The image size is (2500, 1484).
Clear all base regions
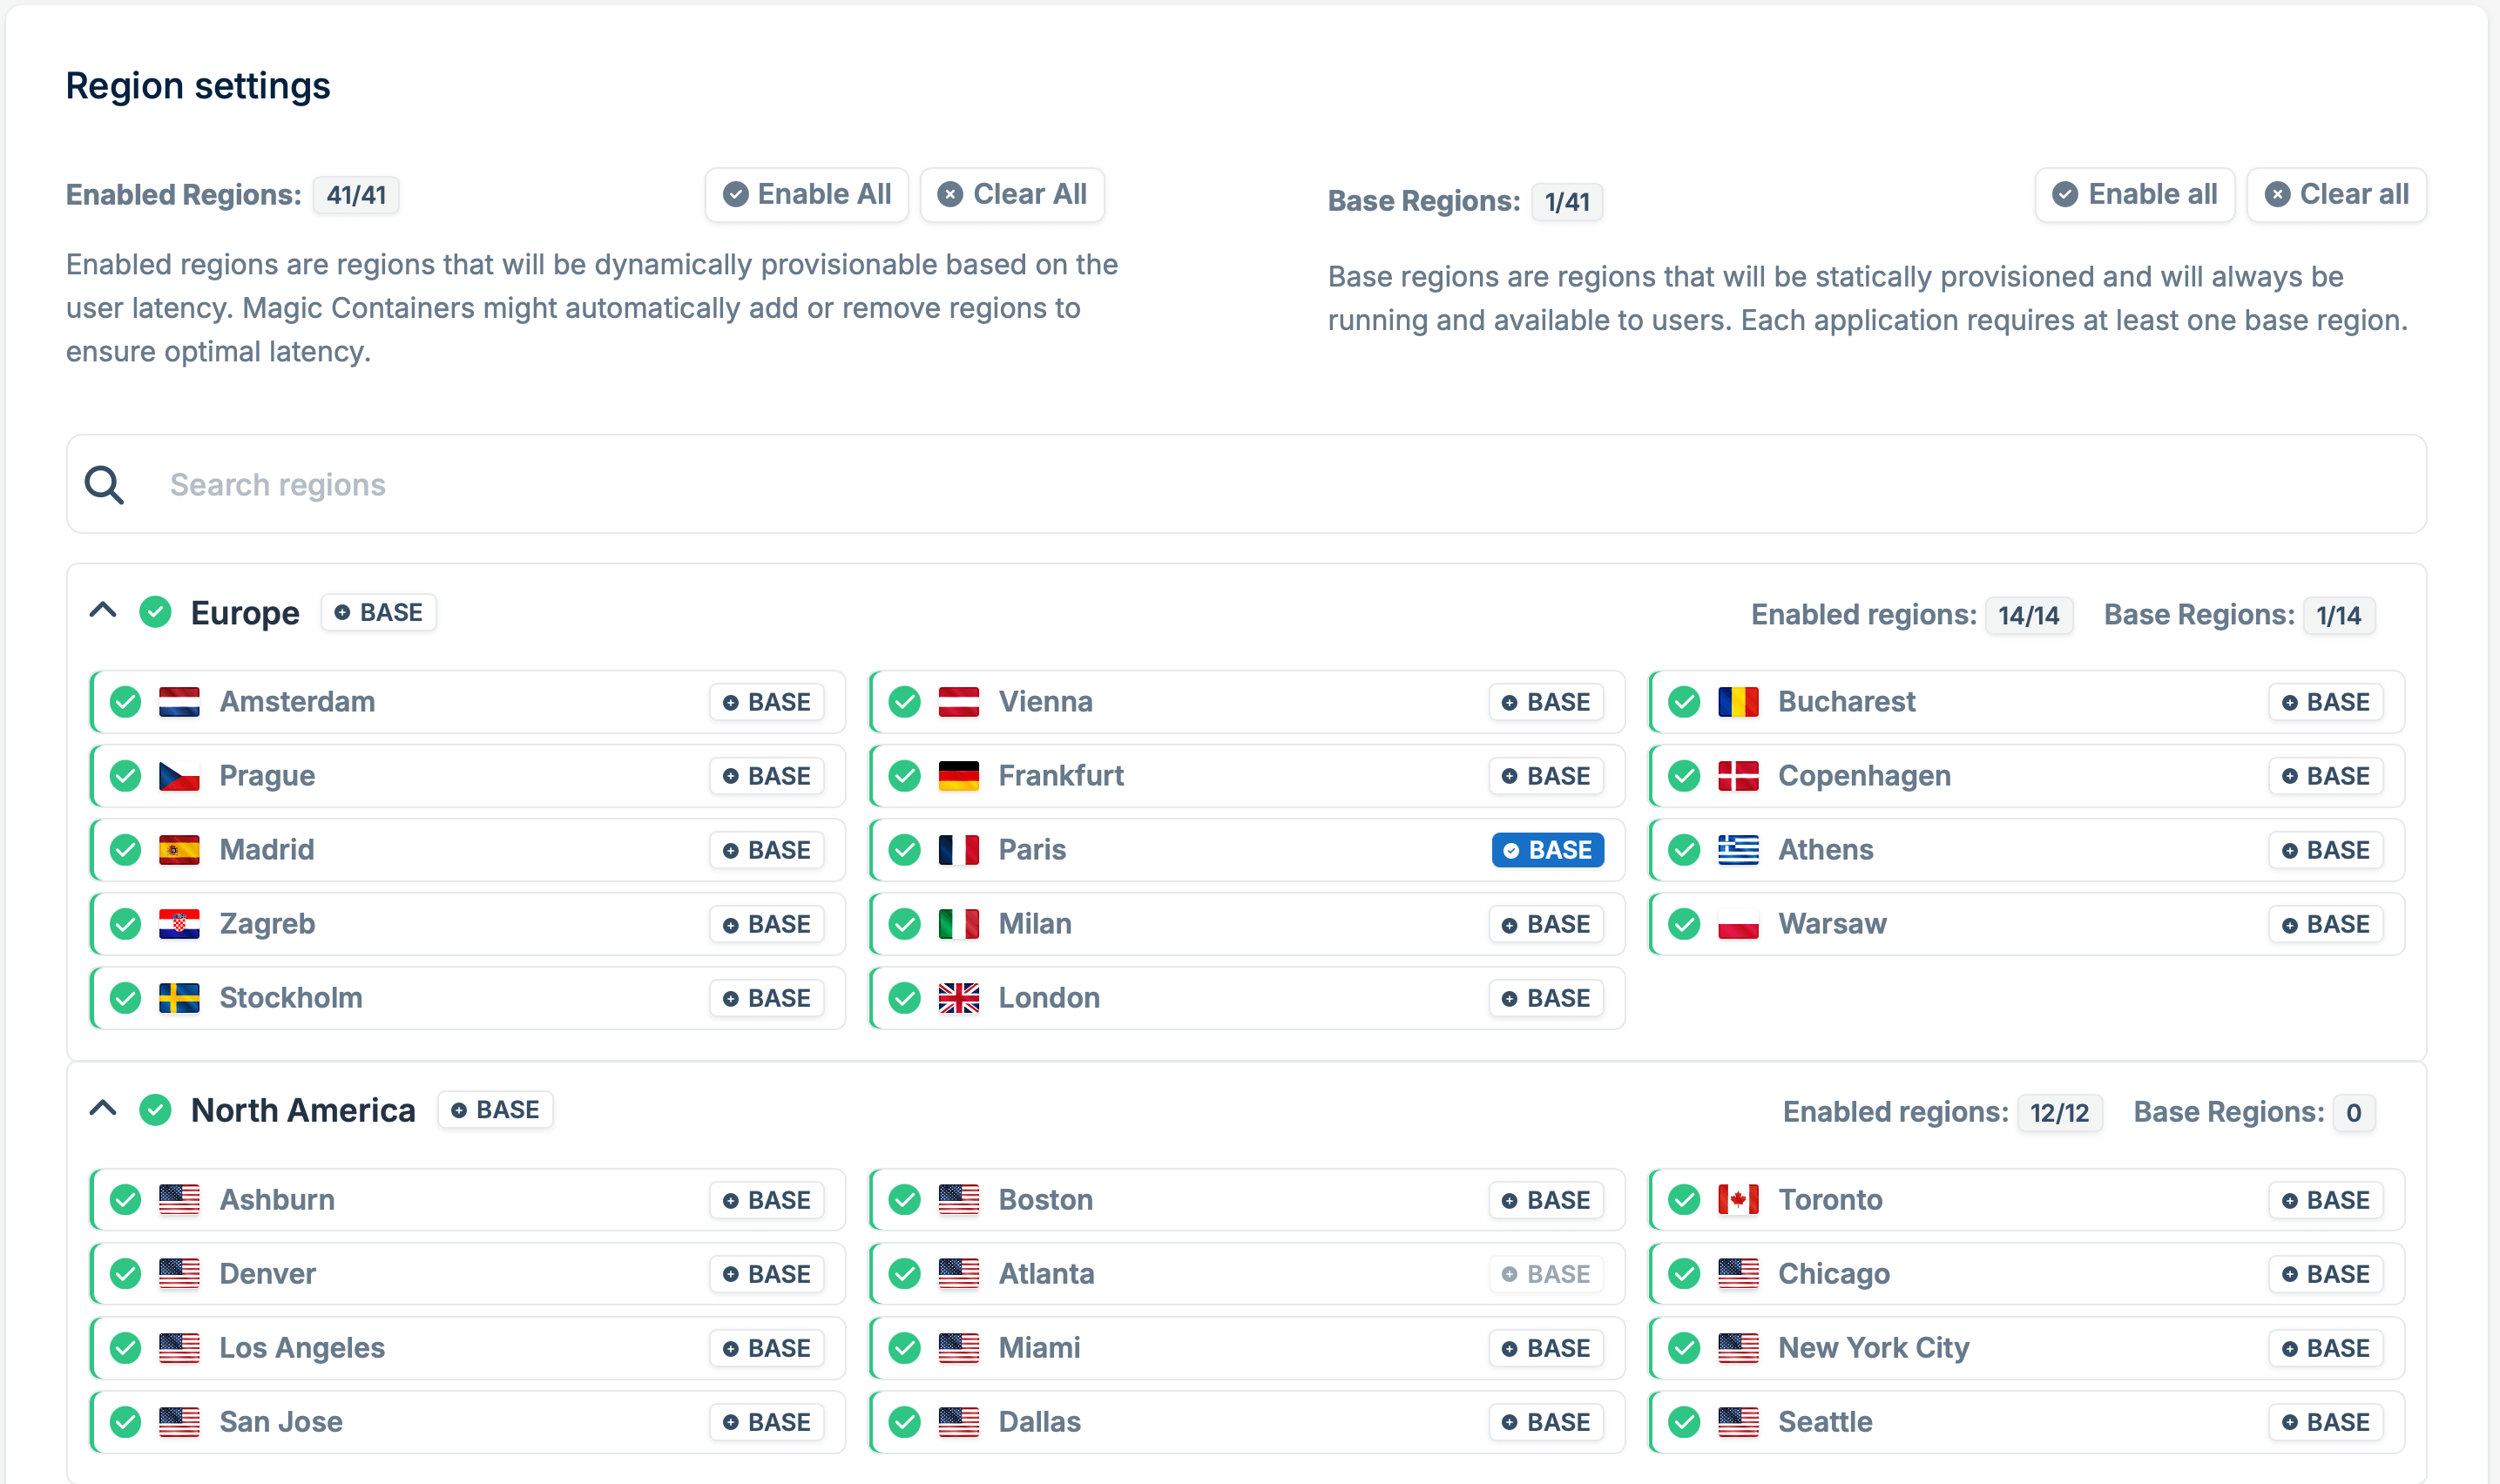click(2337, 194)
